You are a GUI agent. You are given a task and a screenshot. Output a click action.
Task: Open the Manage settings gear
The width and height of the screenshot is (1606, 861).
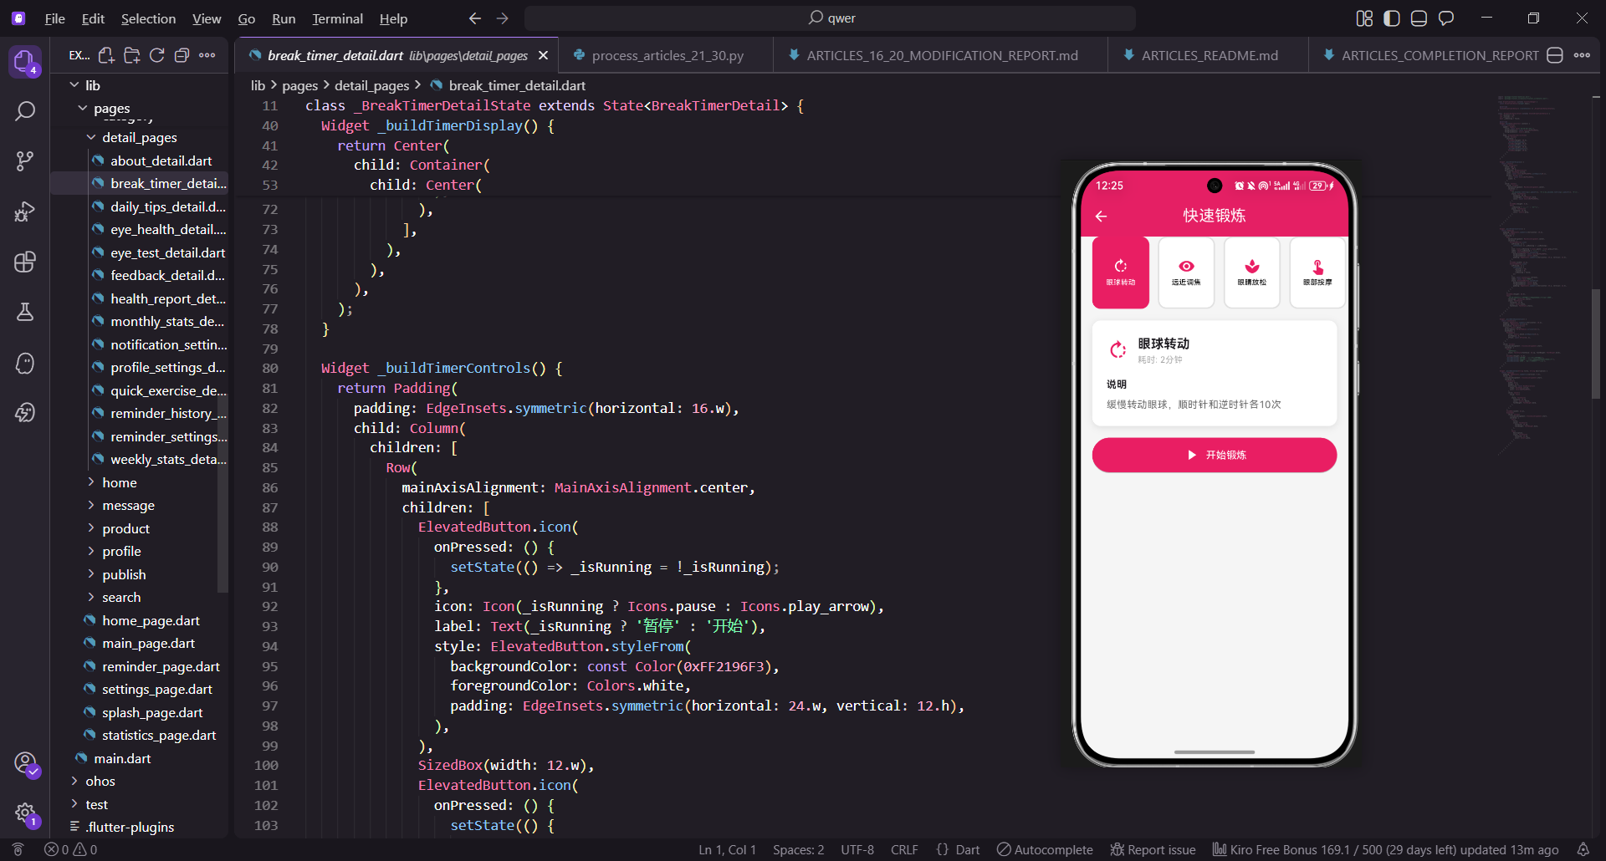coord(25,813)
